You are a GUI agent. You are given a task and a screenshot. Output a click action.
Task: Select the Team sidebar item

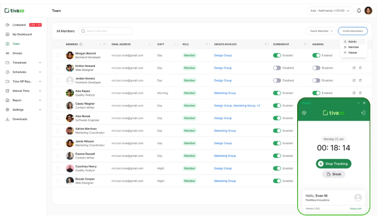point(16,44)
